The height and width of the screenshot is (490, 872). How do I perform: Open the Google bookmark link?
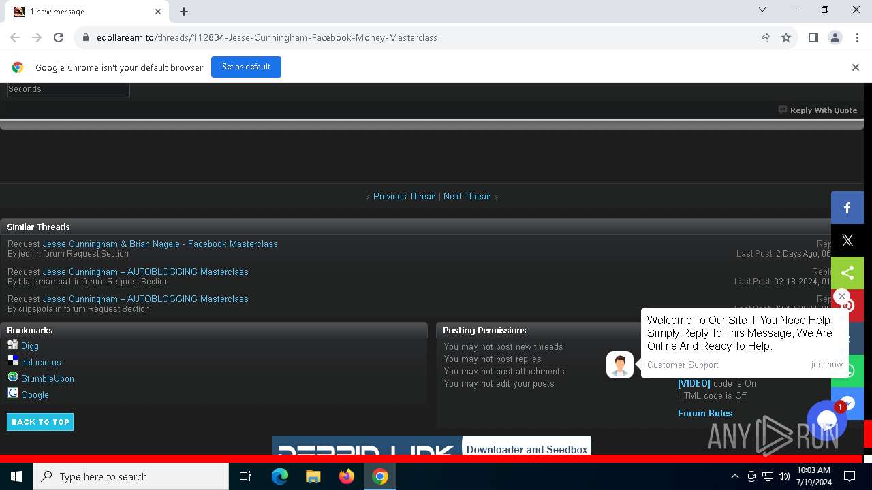35,395
